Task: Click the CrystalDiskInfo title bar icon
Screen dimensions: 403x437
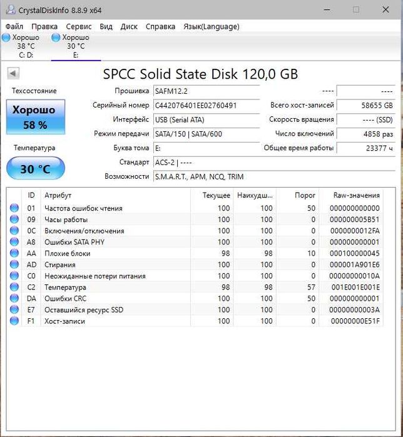Action: tap(11, 10)
